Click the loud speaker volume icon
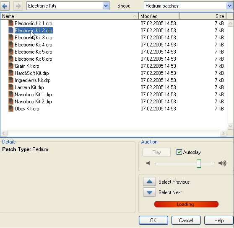The height and width of the screenshot is (228, 234). pos(222,163)
